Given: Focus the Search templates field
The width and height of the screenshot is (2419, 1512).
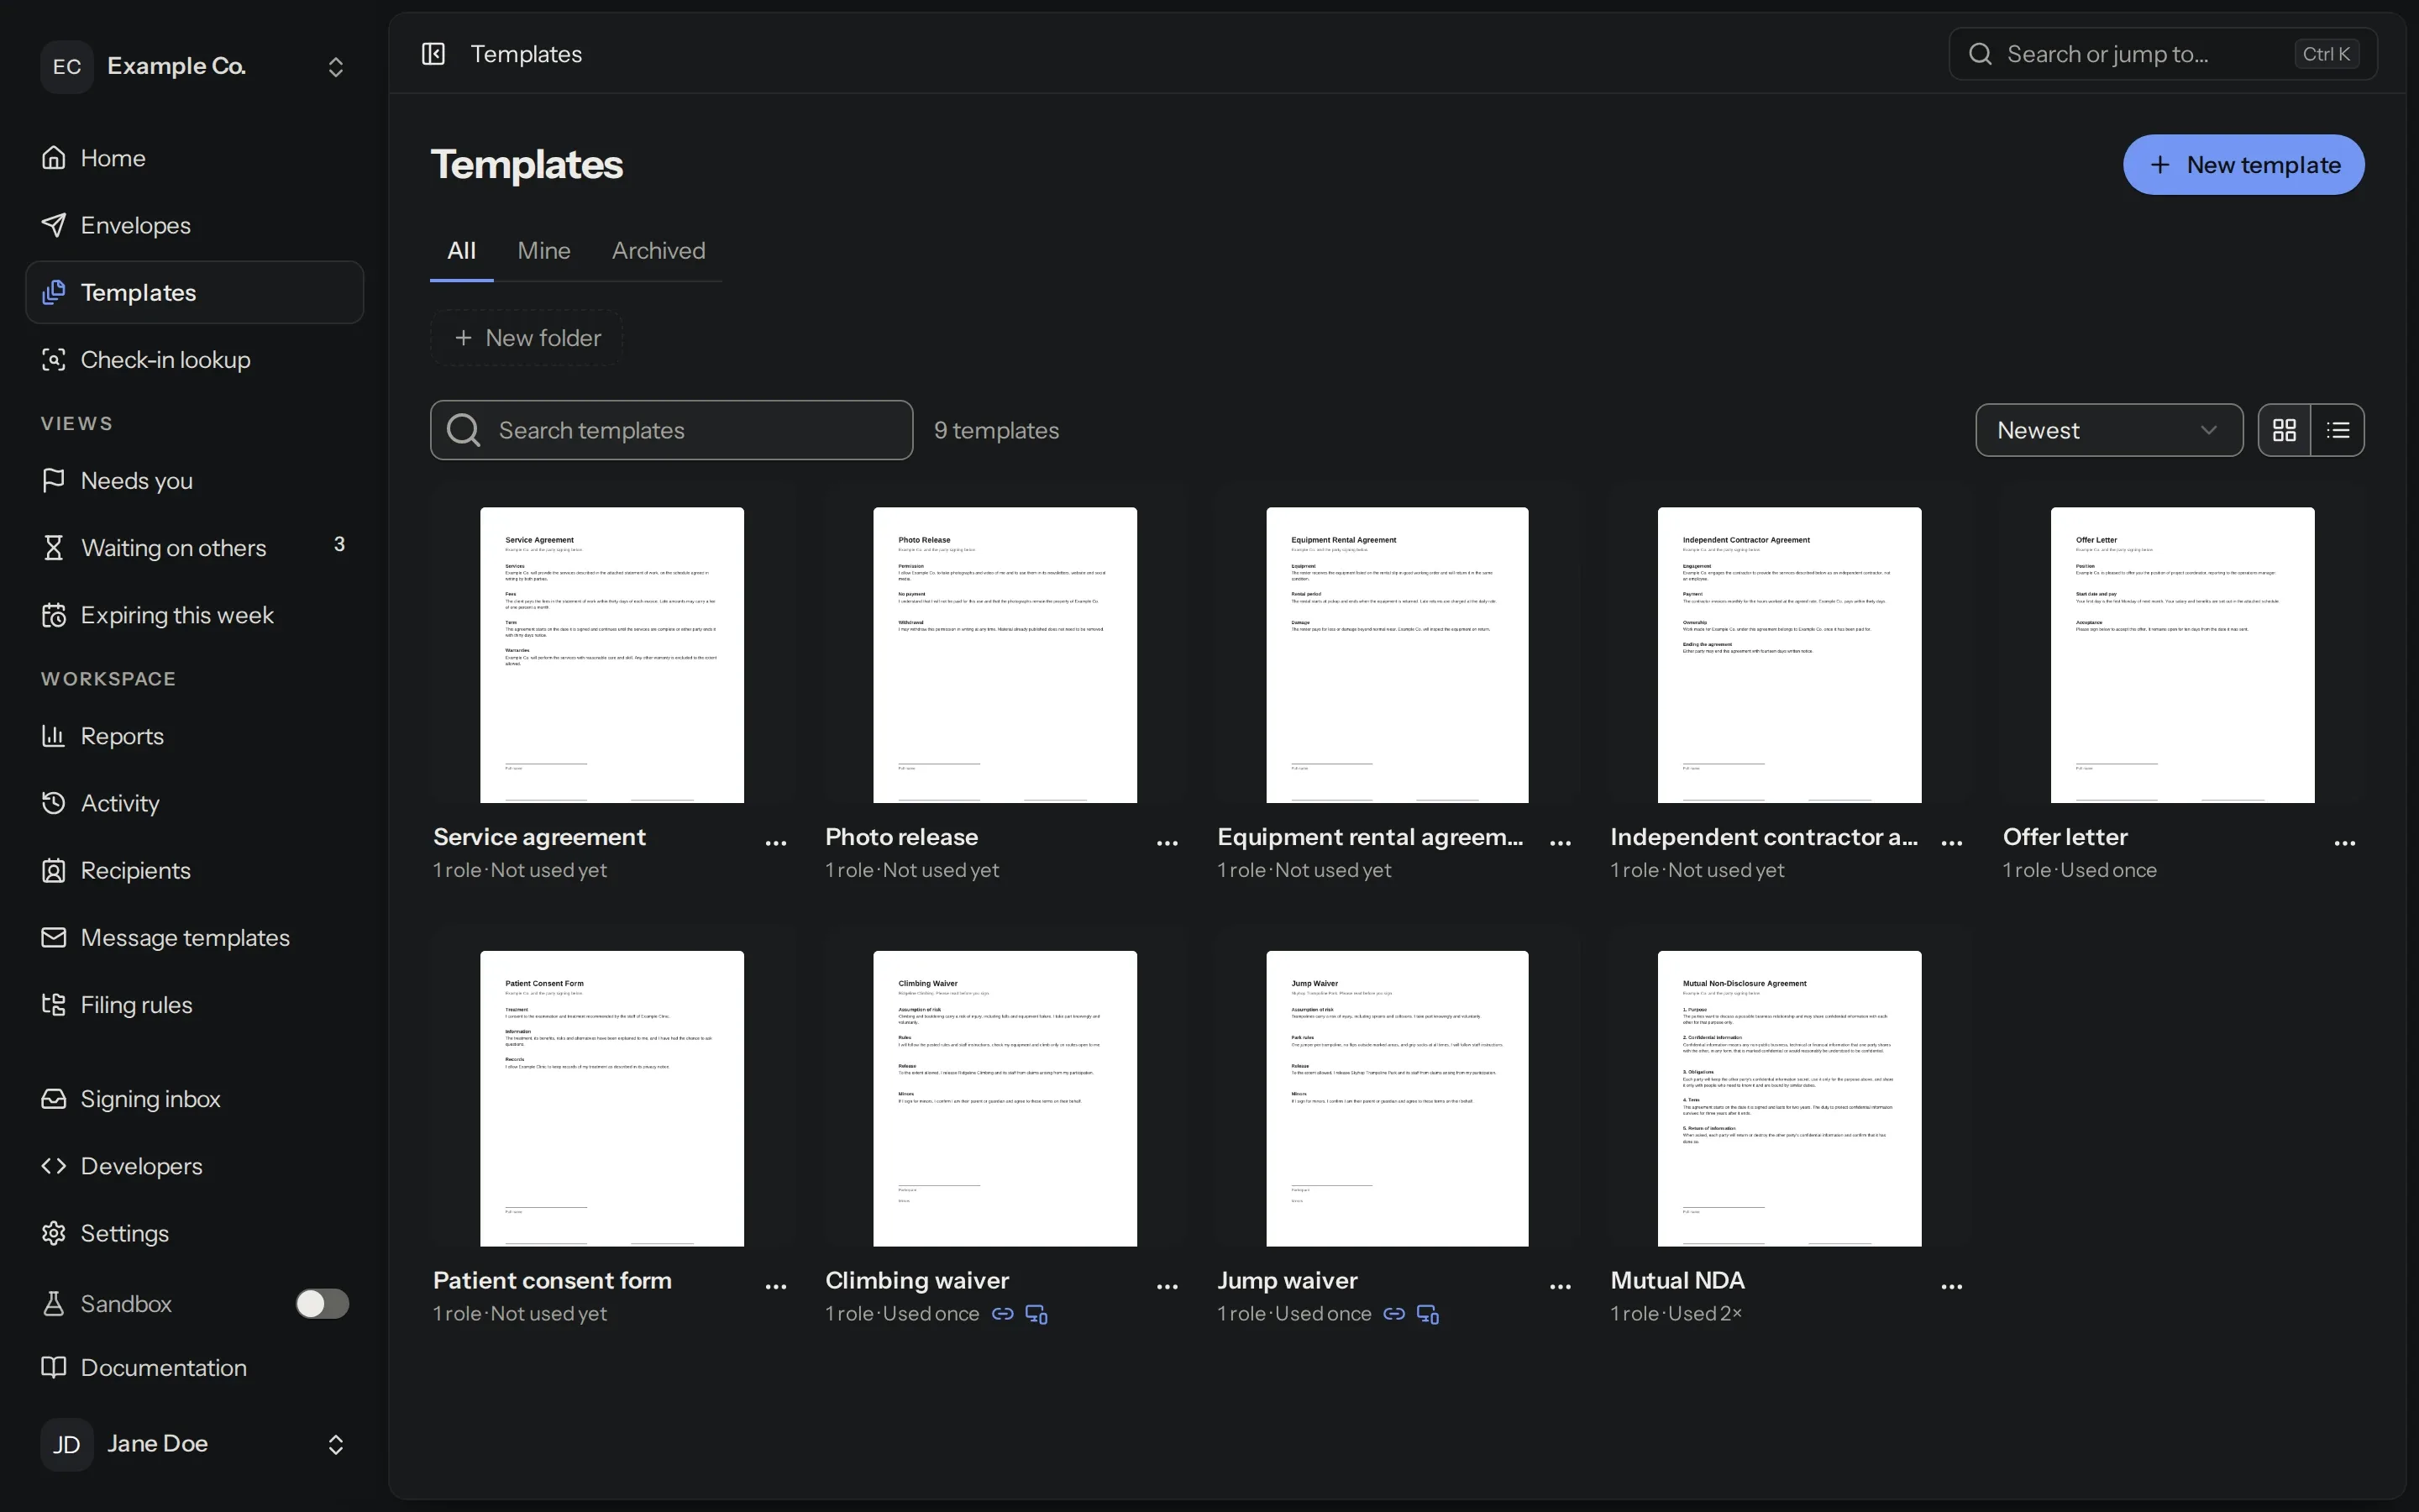Looking at the screenshot, I should click(672, 430).
